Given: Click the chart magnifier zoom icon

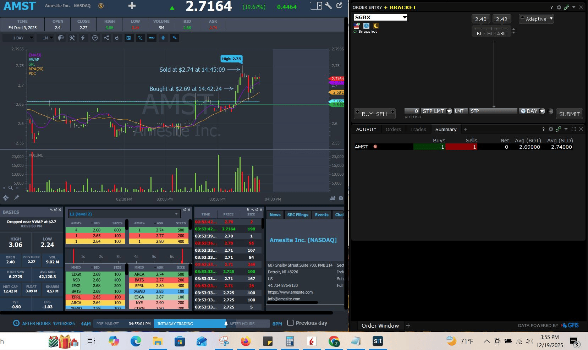Looking at the screenshot, I should tap(11, 188).
